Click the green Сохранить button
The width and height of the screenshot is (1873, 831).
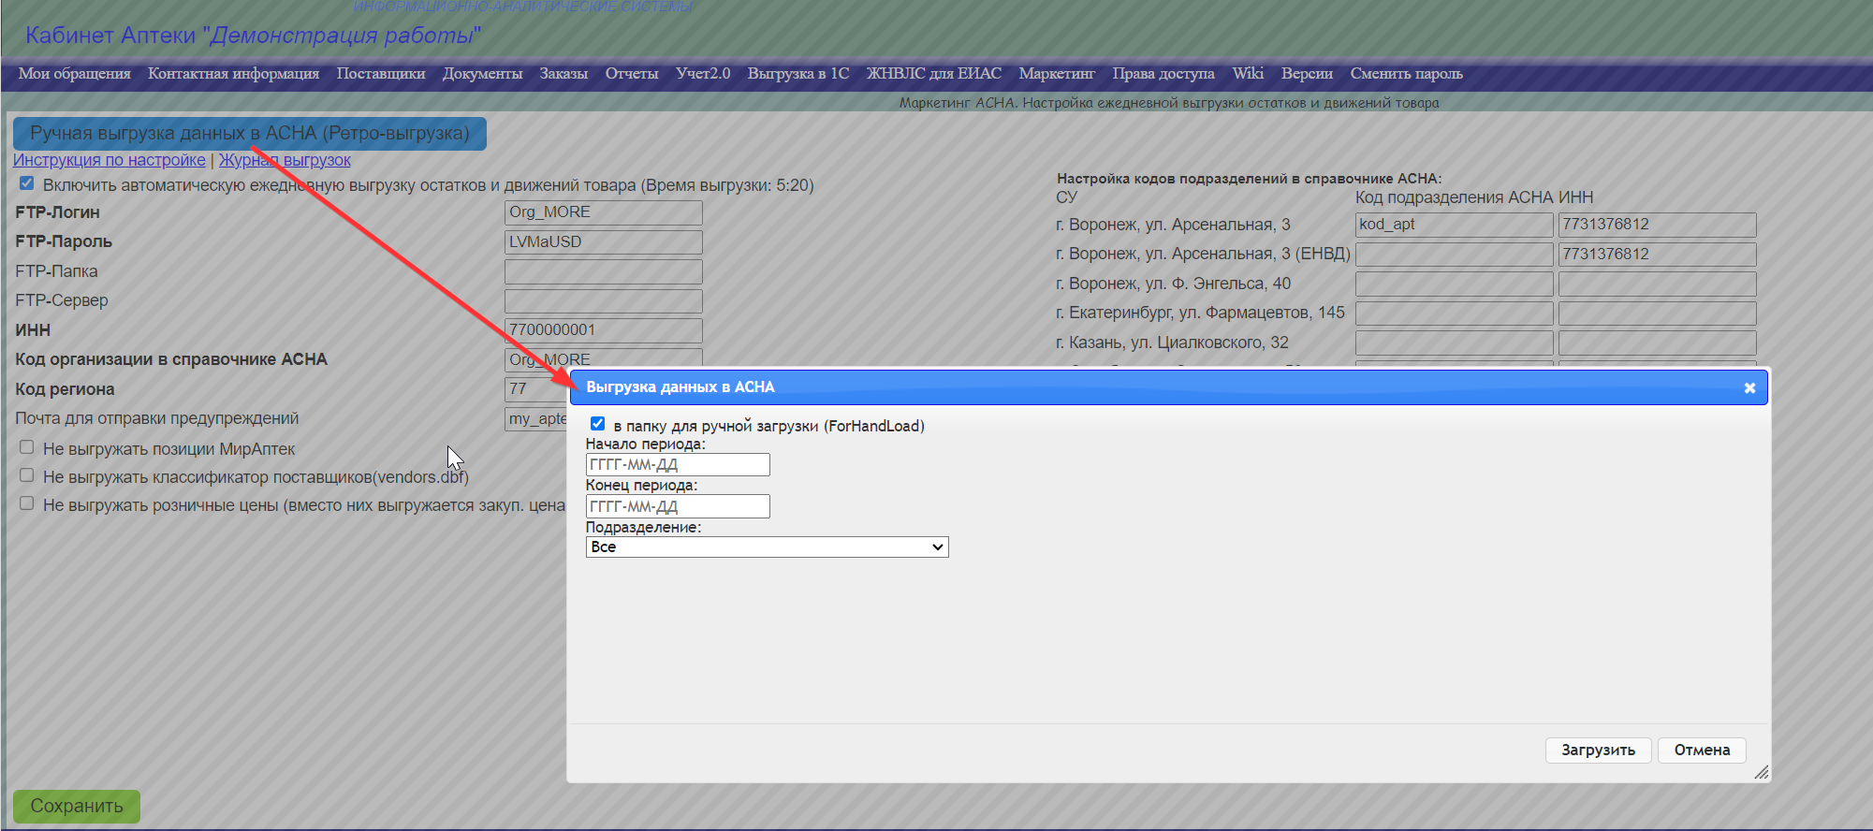pos(77,806)
